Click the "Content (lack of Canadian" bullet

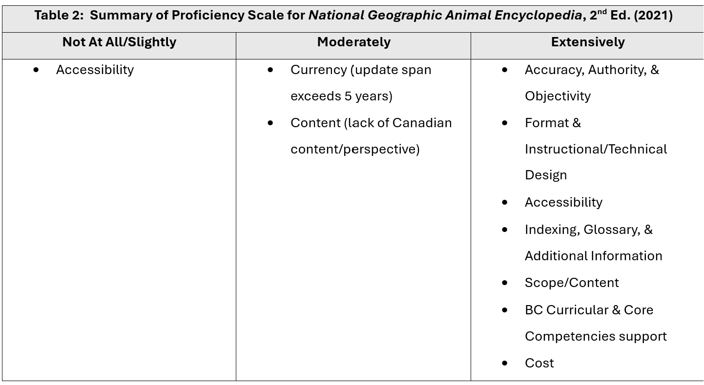click(371, 123)
